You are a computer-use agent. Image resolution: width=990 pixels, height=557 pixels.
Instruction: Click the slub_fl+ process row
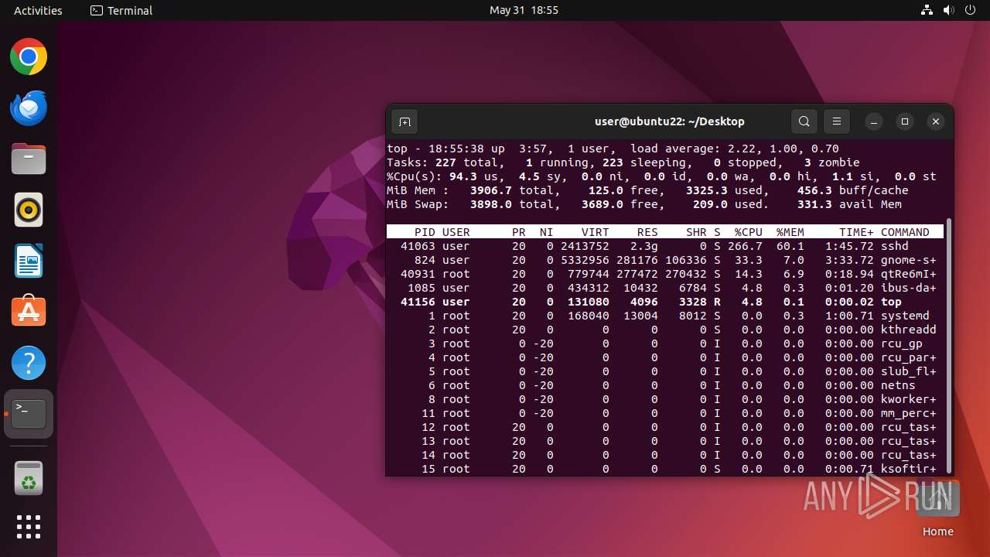coord(665,371)
